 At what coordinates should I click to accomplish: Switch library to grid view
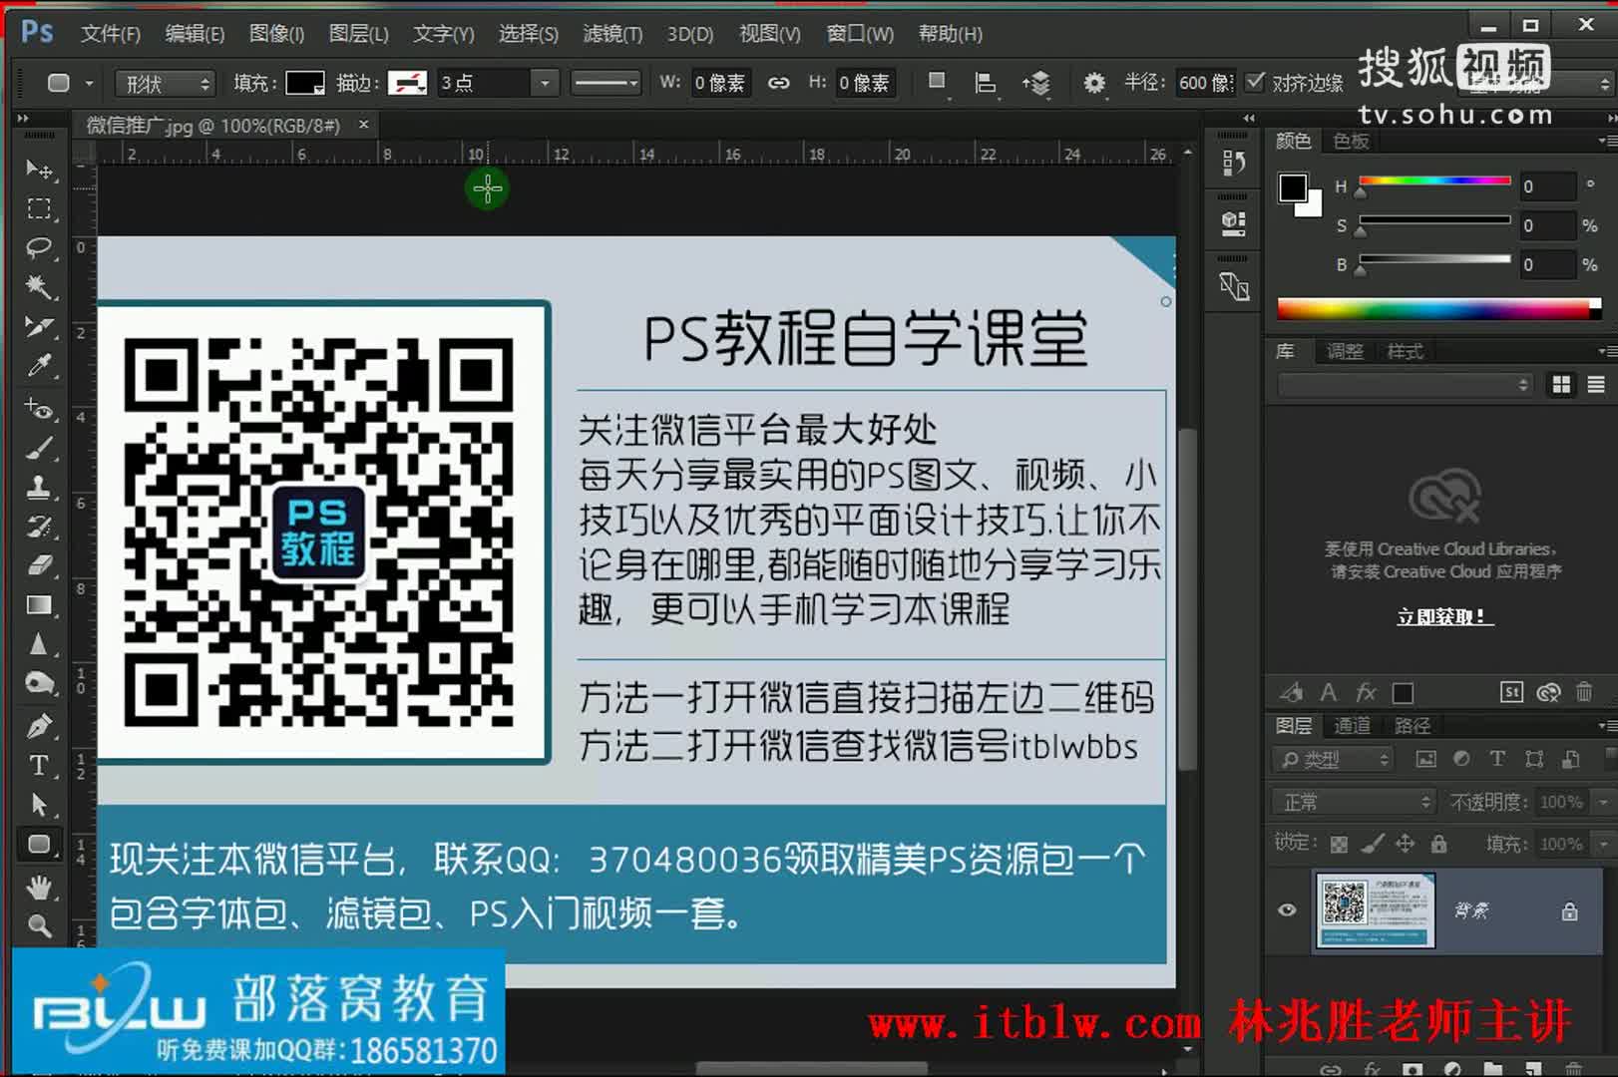[x=1561, y=385]
